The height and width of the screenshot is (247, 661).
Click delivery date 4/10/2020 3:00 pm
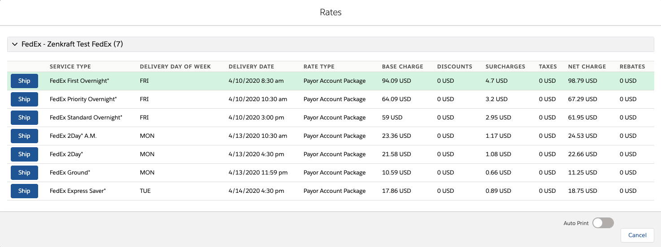pos(257,118)
